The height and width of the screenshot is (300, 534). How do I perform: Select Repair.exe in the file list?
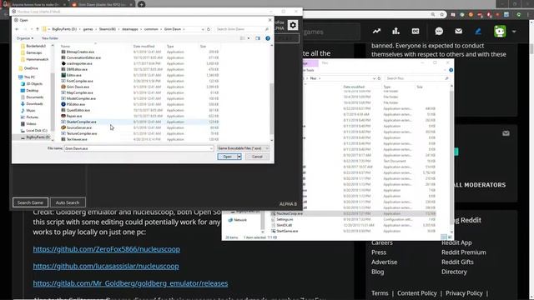click(74, 116)
